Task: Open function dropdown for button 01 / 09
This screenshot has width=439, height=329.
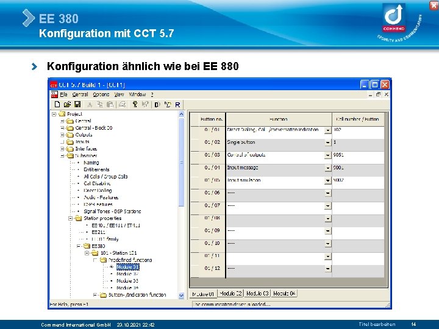Action: coord(327,231)
